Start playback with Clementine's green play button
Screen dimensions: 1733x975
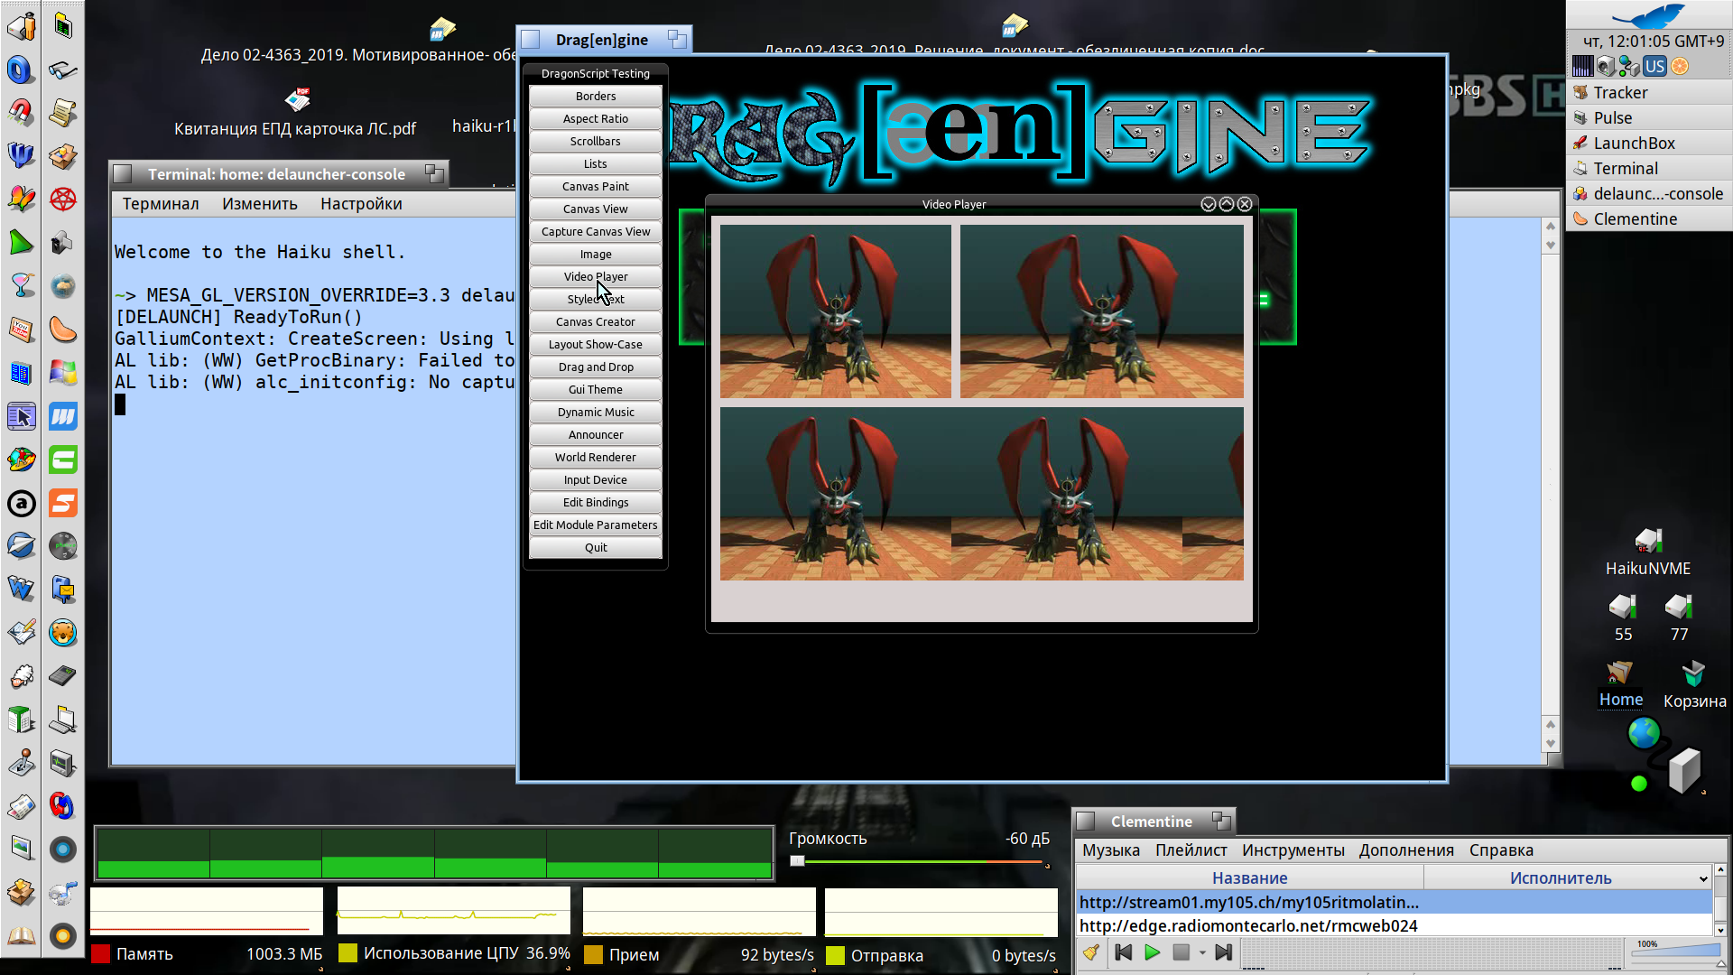1152,952
